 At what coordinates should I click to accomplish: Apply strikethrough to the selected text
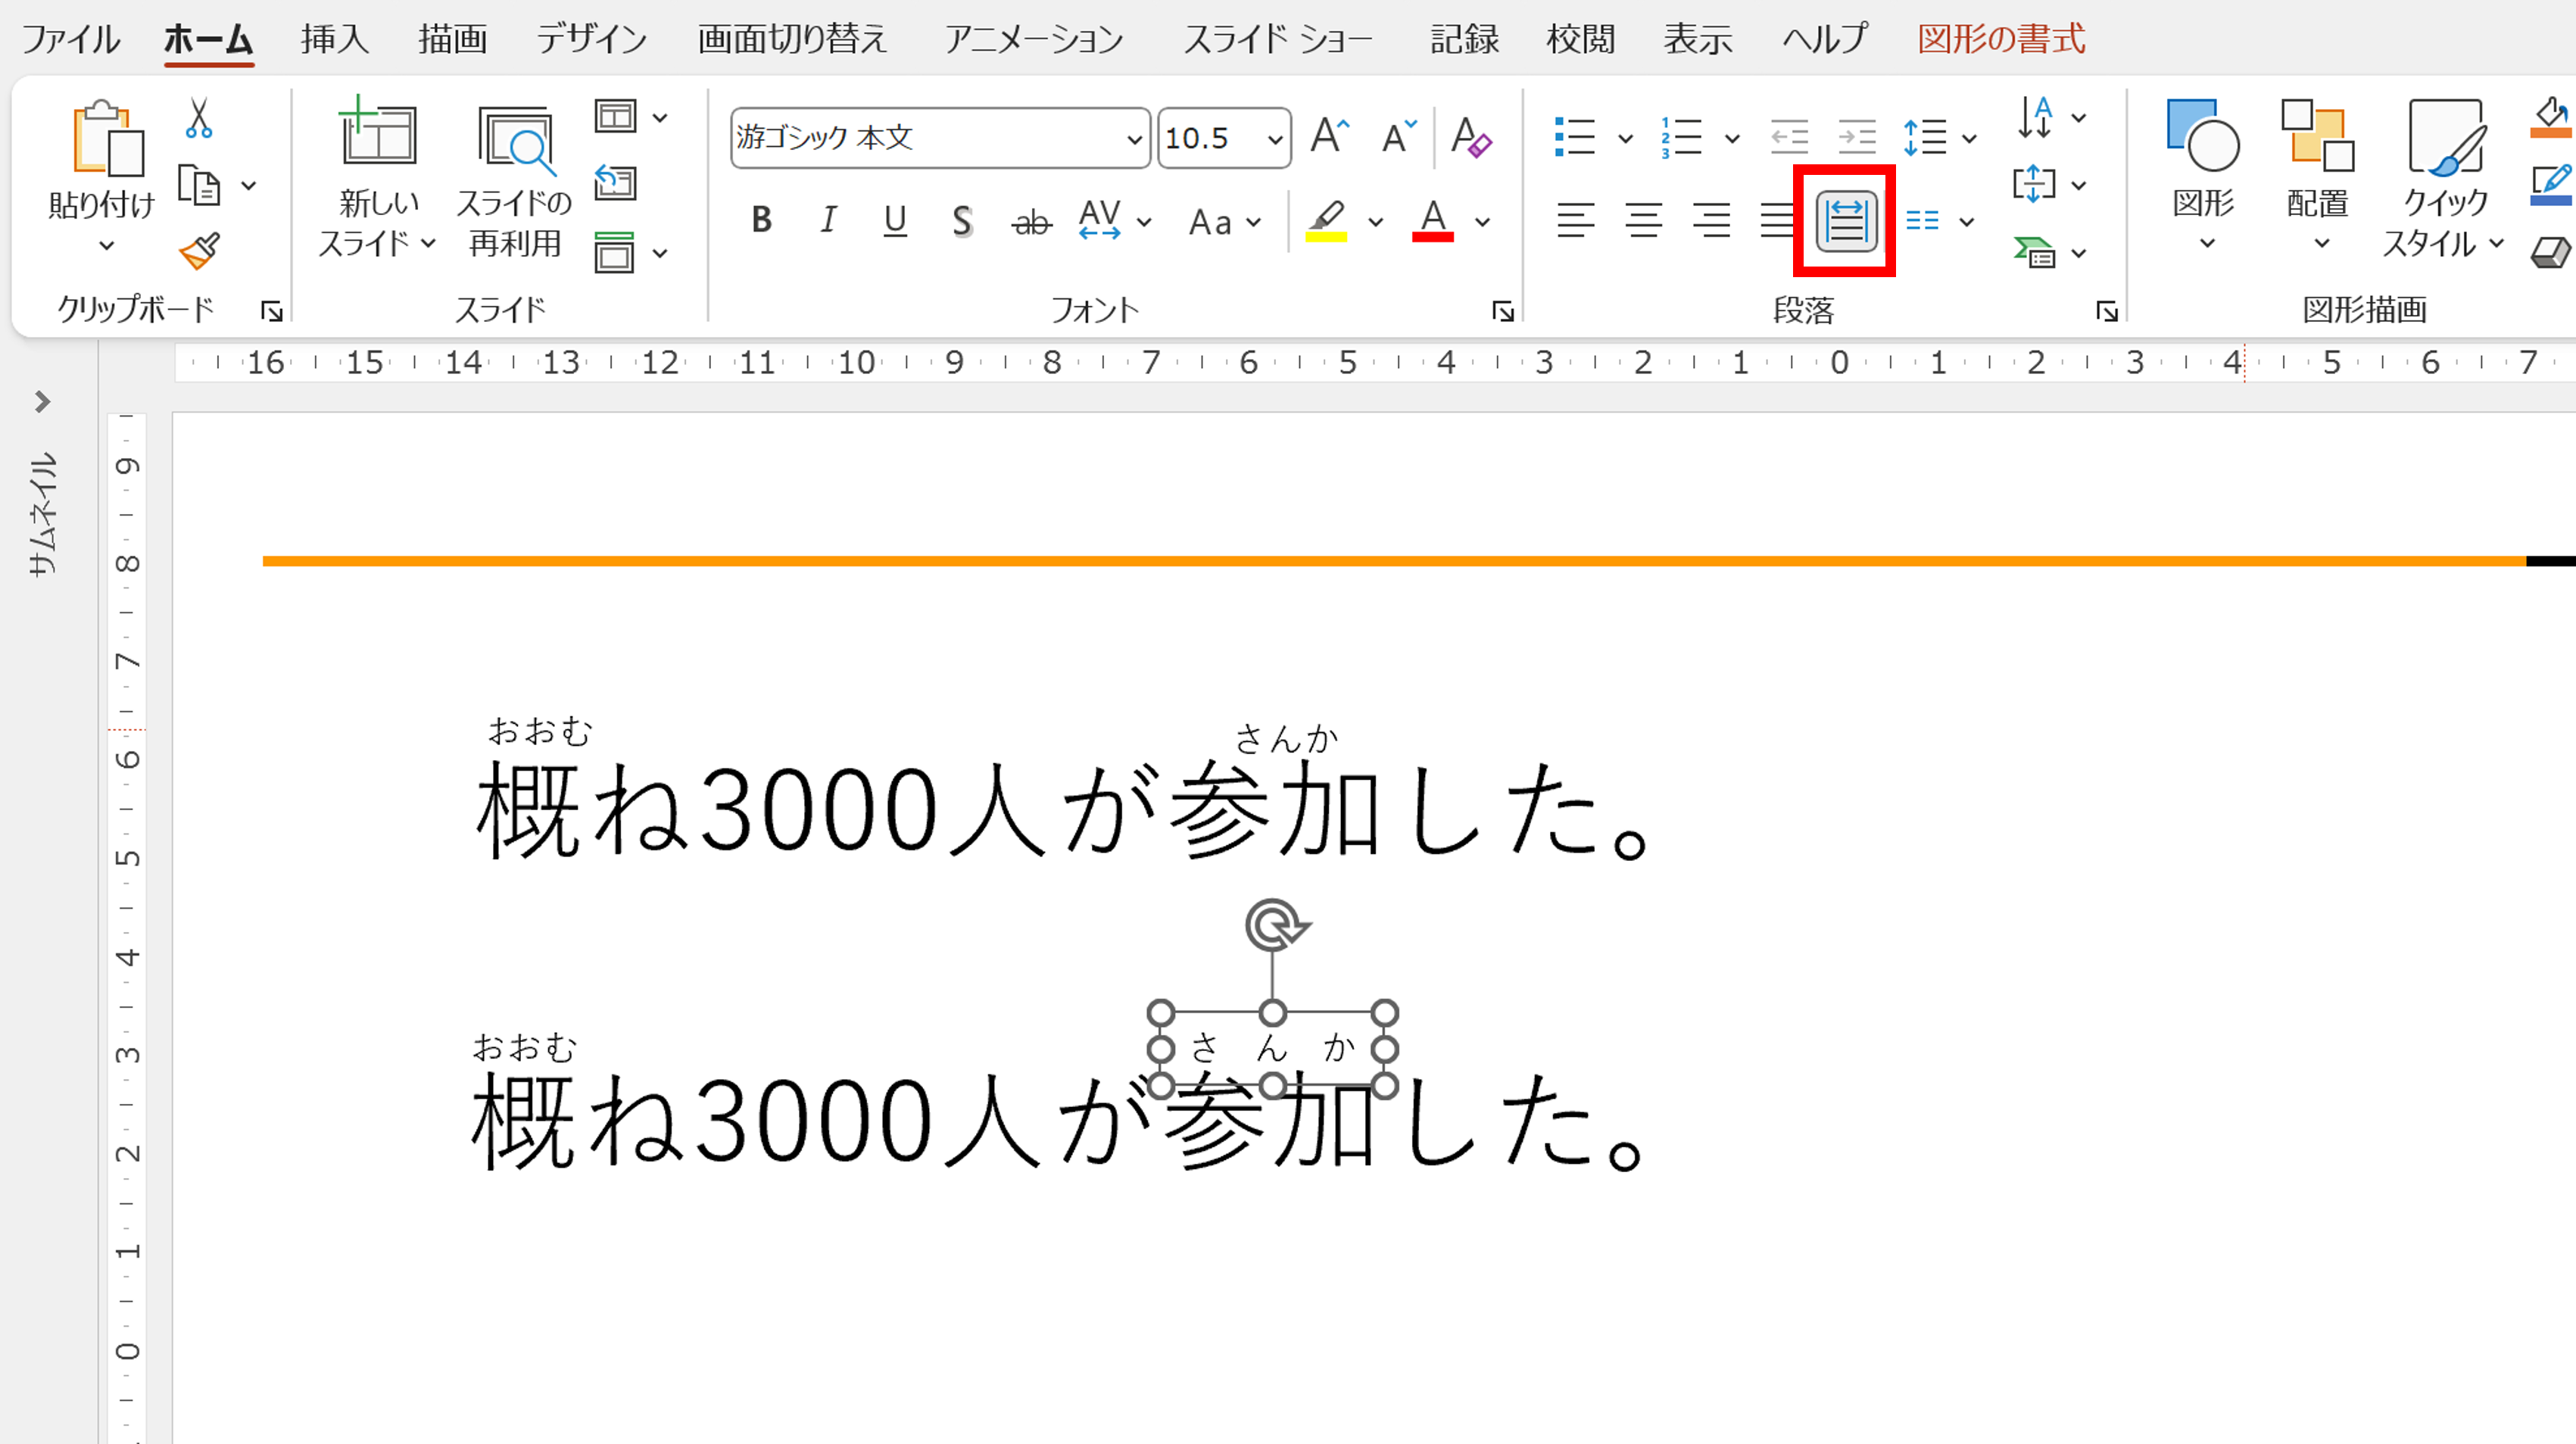point(1032,222)
